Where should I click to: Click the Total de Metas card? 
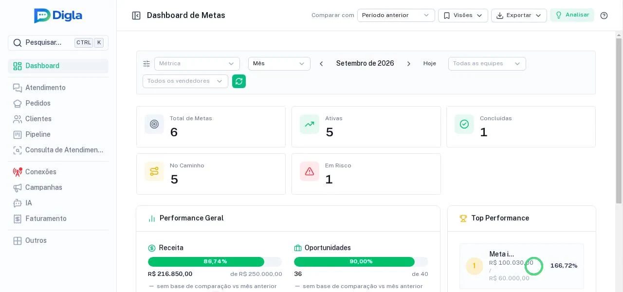coord(211,127)
